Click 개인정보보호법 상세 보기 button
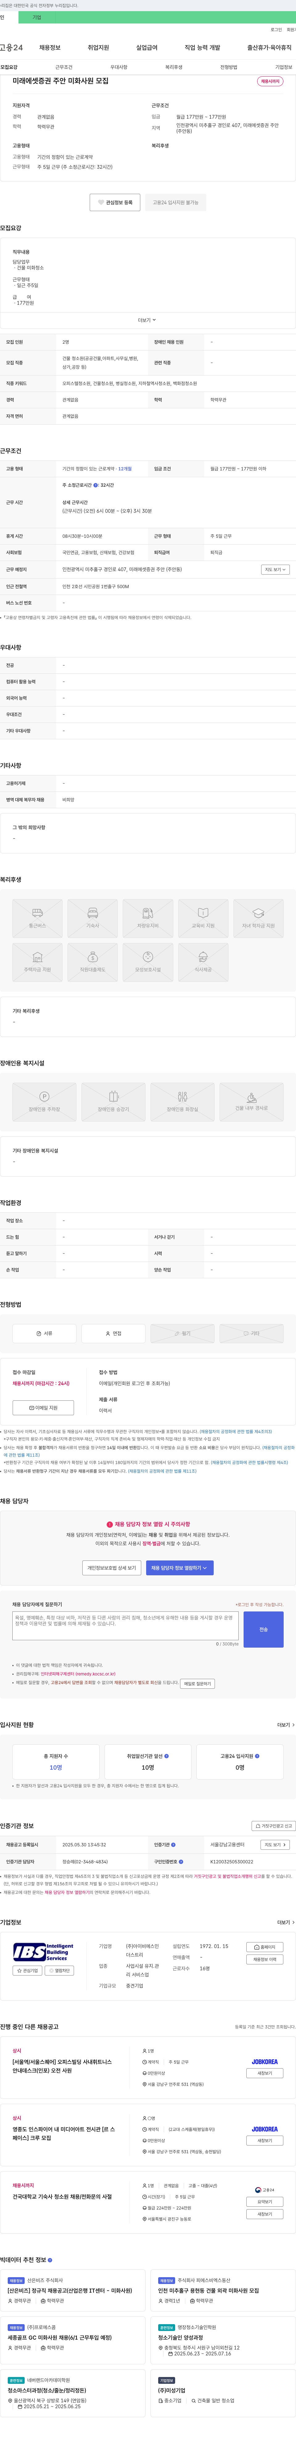This screenshot has height=2445, width=296. point(112,1568)
